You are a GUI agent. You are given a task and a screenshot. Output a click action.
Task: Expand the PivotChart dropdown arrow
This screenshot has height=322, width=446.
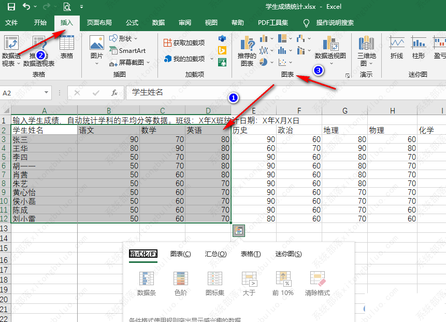click(x=331, y=63)
